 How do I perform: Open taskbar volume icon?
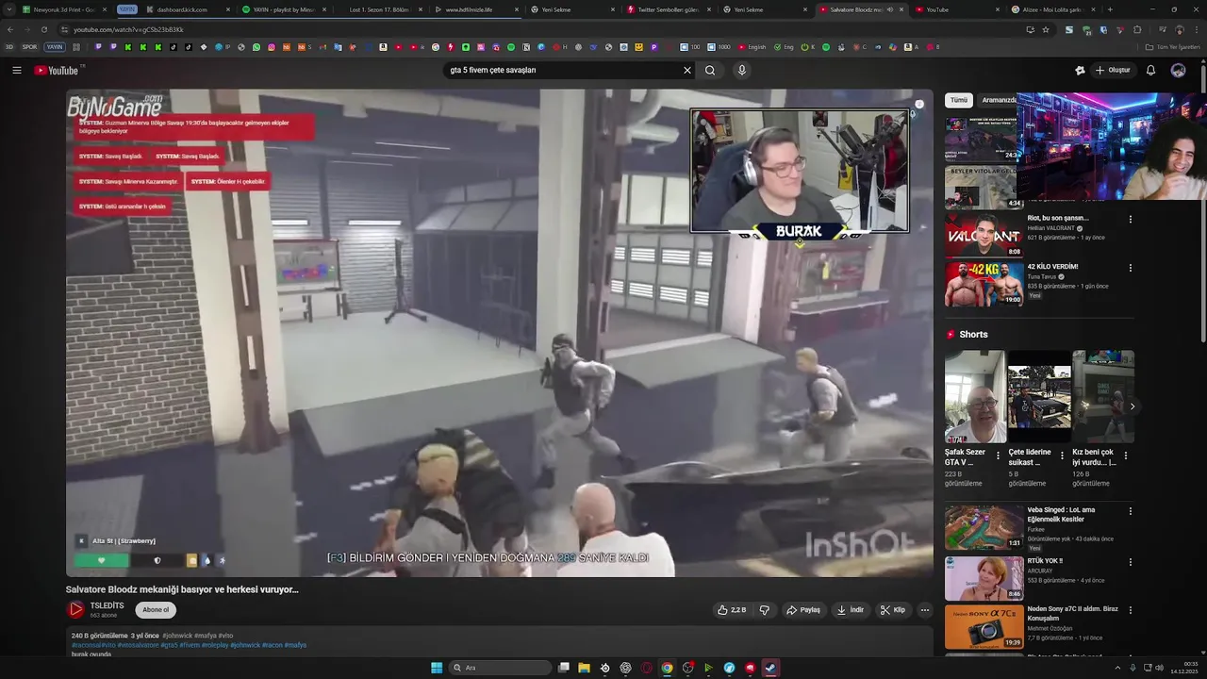pos(1159,668)
